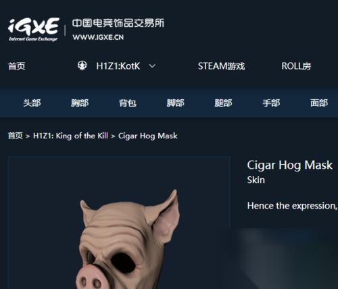The width and height of the screenshot is (338, 289).
Task: Open the STEAM游戏 nav item
Action: click(221, 66)
